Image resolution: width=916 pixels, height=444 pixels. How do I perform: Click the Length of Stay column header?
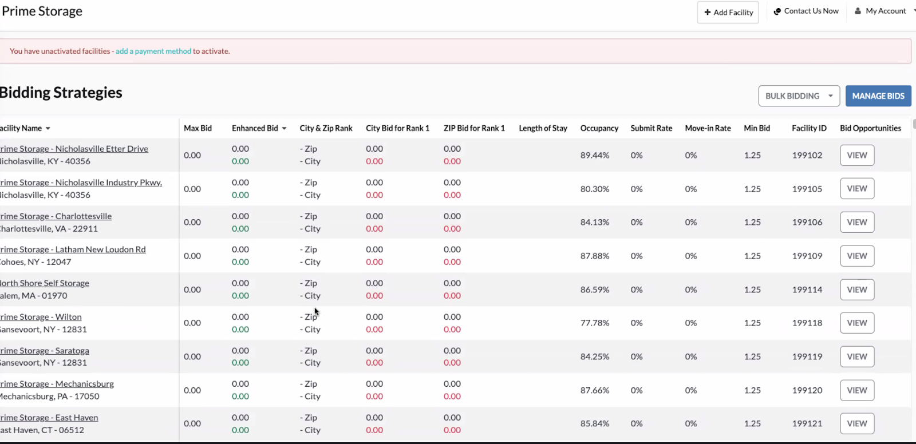[x=543, y=128]
